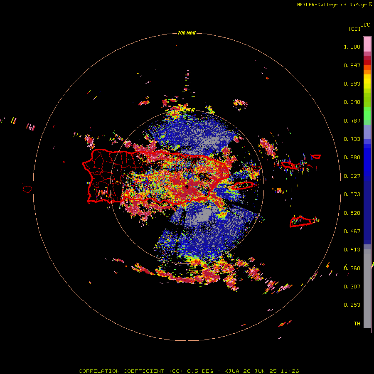Click the Mona Island outline far west
This screenshot has width=374, height=374.
(27, 189)
